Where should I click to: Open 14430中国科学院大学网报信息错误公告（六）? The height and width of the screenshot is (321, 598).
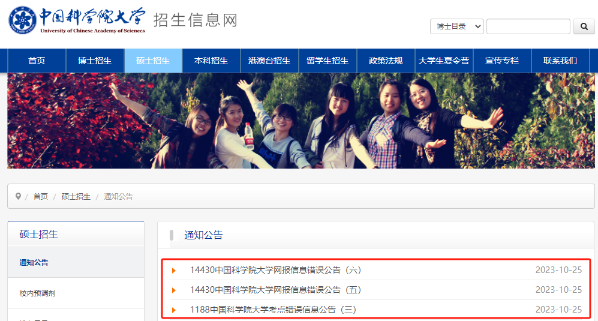[x=276, y=270]
